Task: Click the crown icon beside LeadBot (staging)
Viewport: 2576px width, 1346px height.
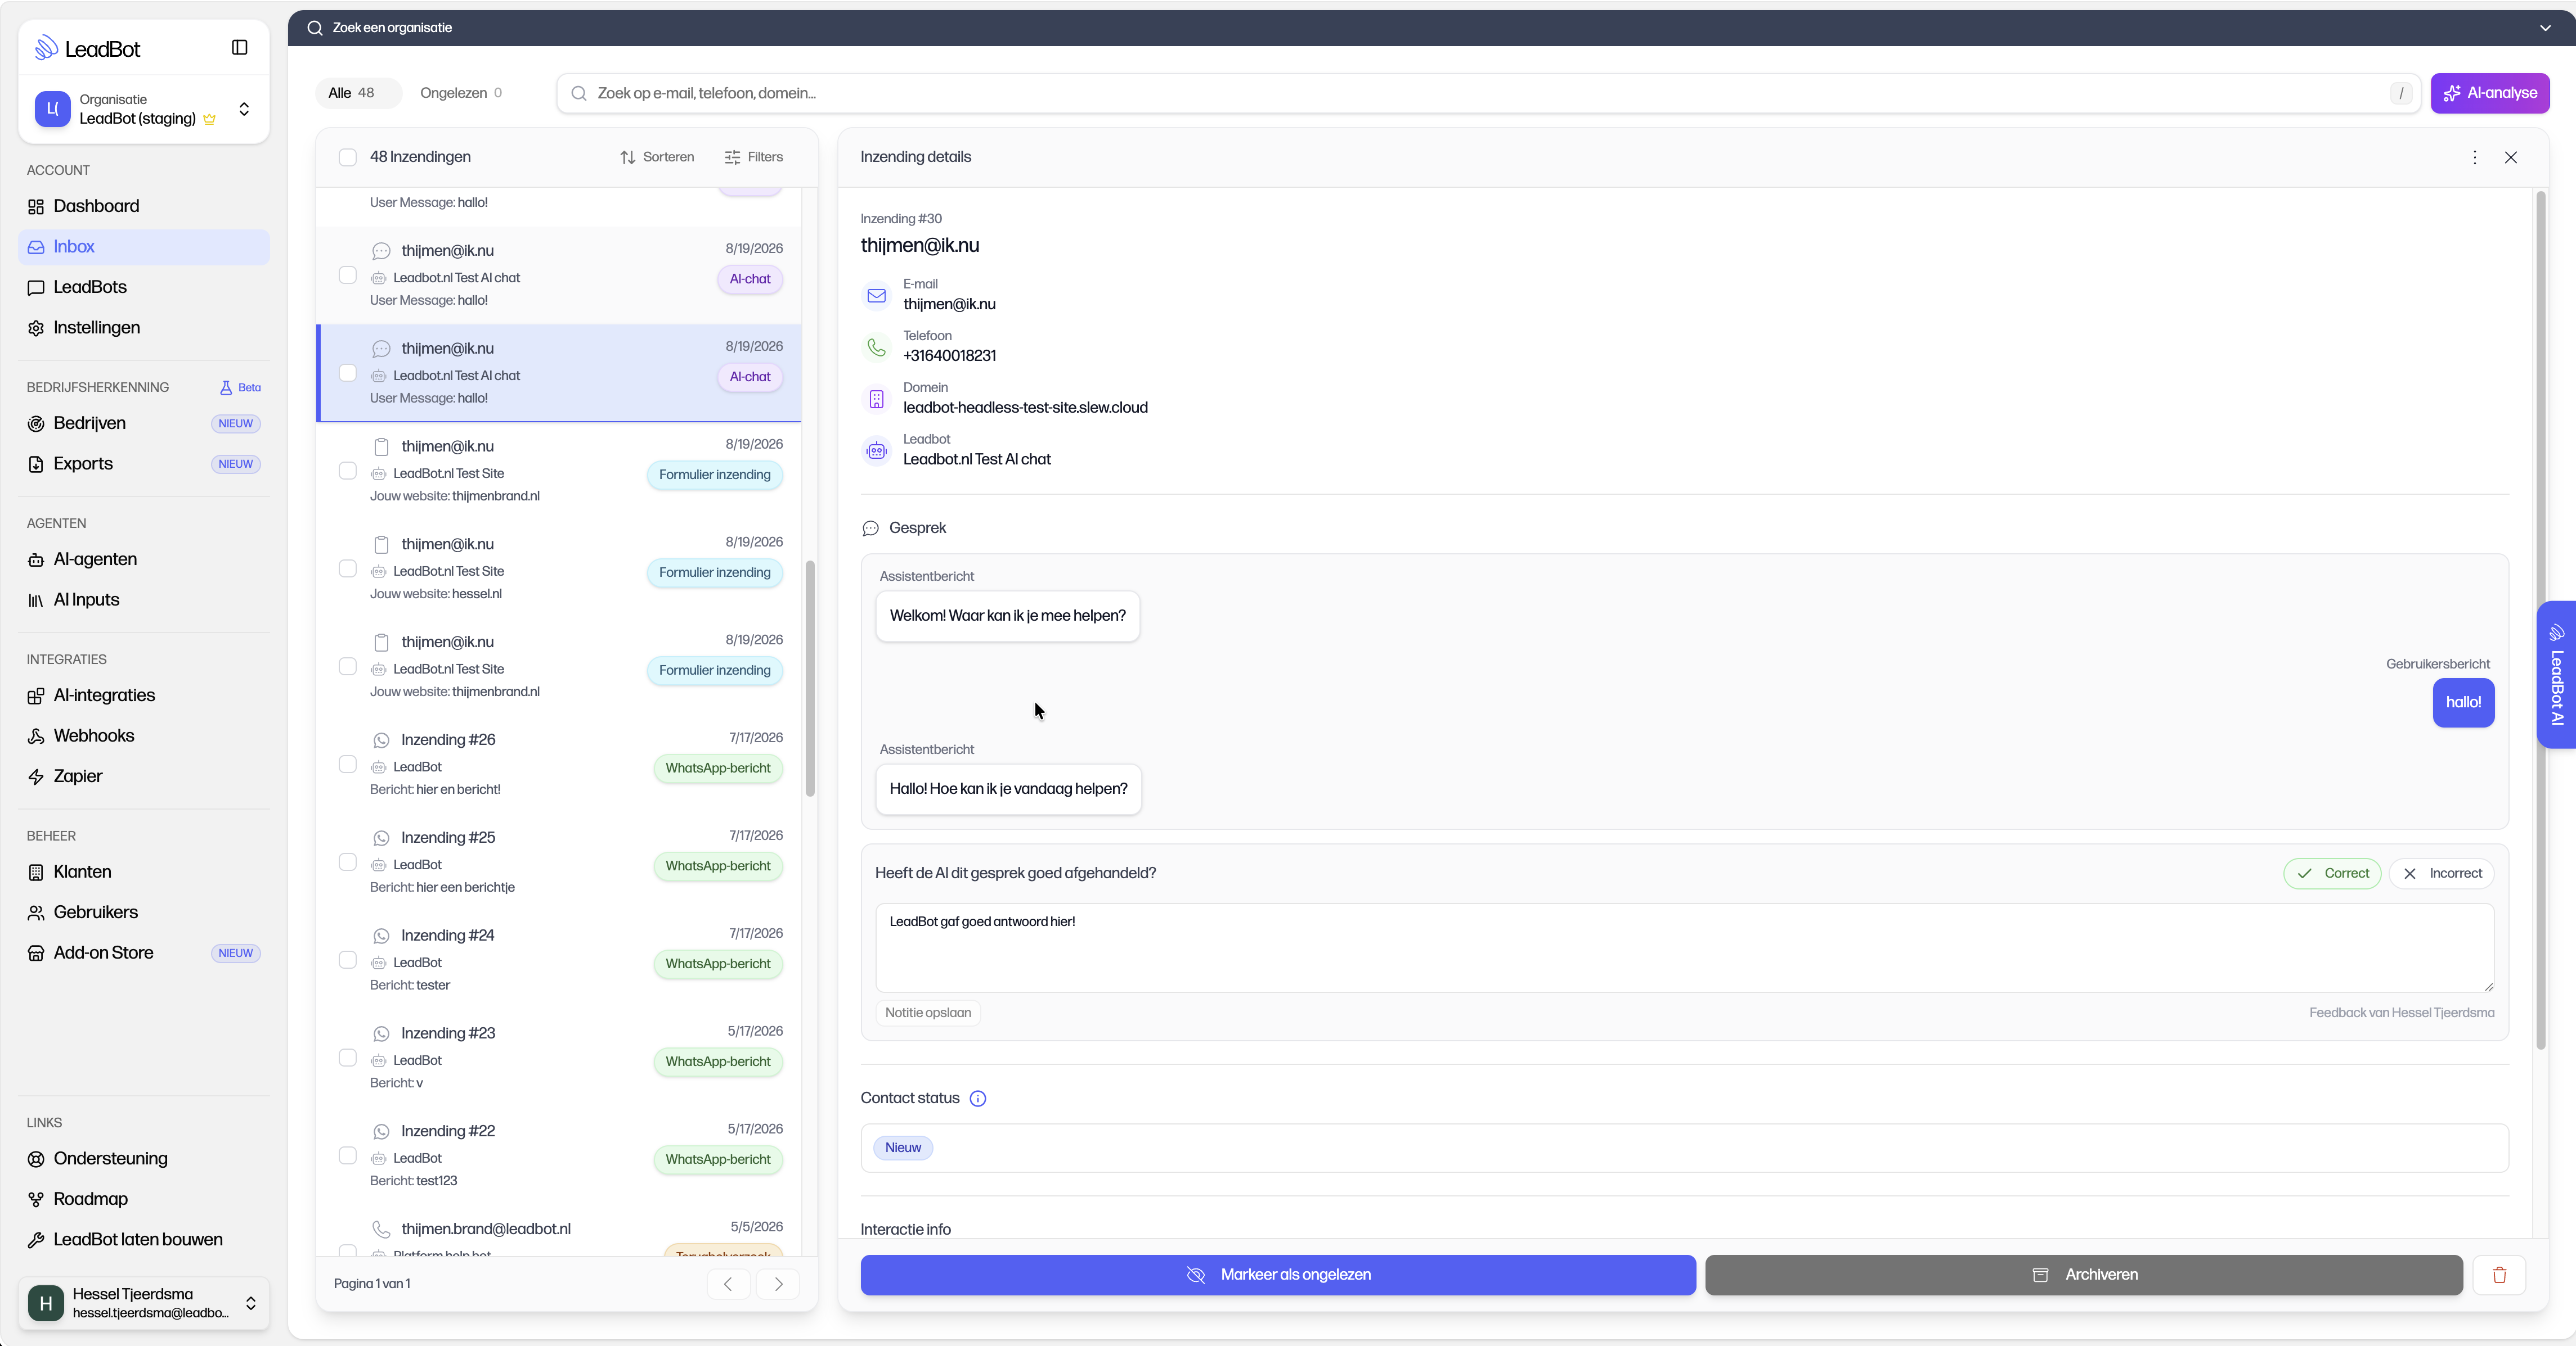Action: 209,119
